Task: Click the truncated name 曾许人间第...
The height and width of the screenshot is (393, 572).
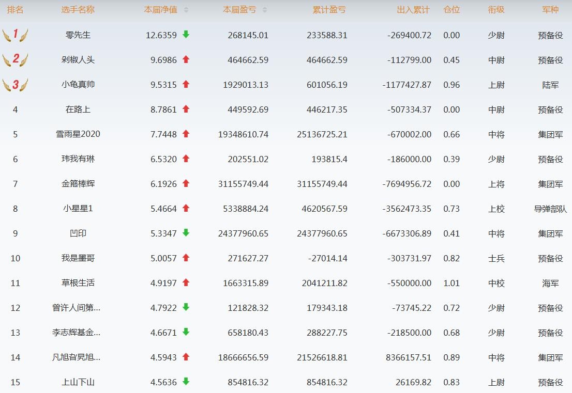Action: click(x=77, y=308)
